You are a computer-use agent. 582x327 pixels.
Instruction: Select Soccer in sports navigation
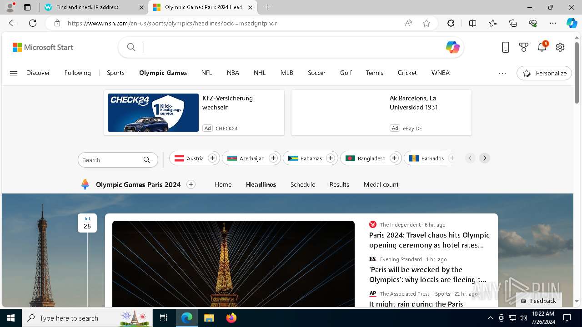[316, 73]
